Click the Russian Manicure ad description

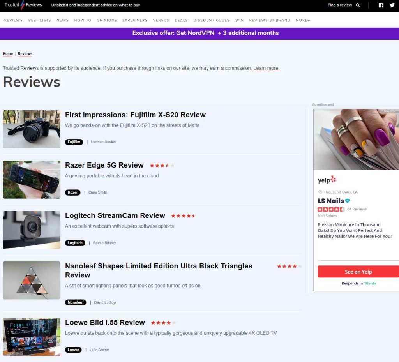pyautogui.click(x=355, y=230)
